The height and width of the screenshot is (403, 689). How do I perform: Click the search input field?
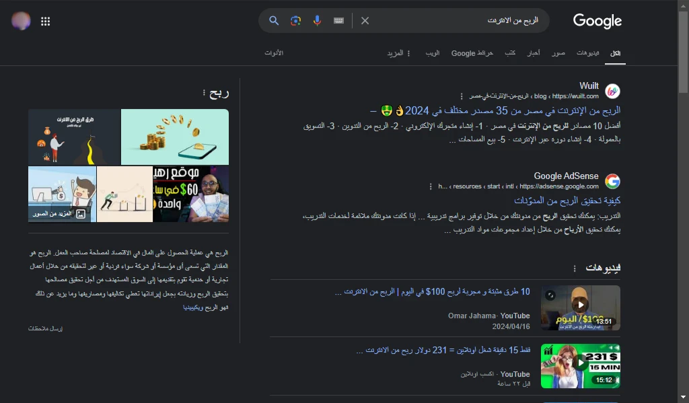(457, 21)
